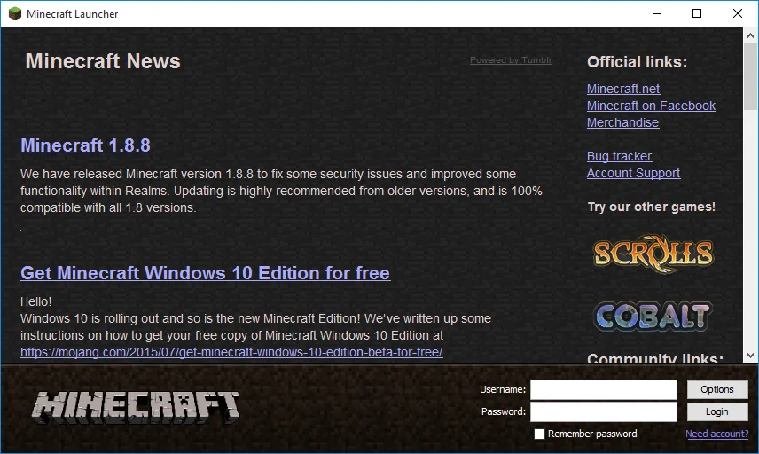Focus the Username input field
Image resolution: width=759 pixels, height=454 pixels.
(x=604, y=389)
